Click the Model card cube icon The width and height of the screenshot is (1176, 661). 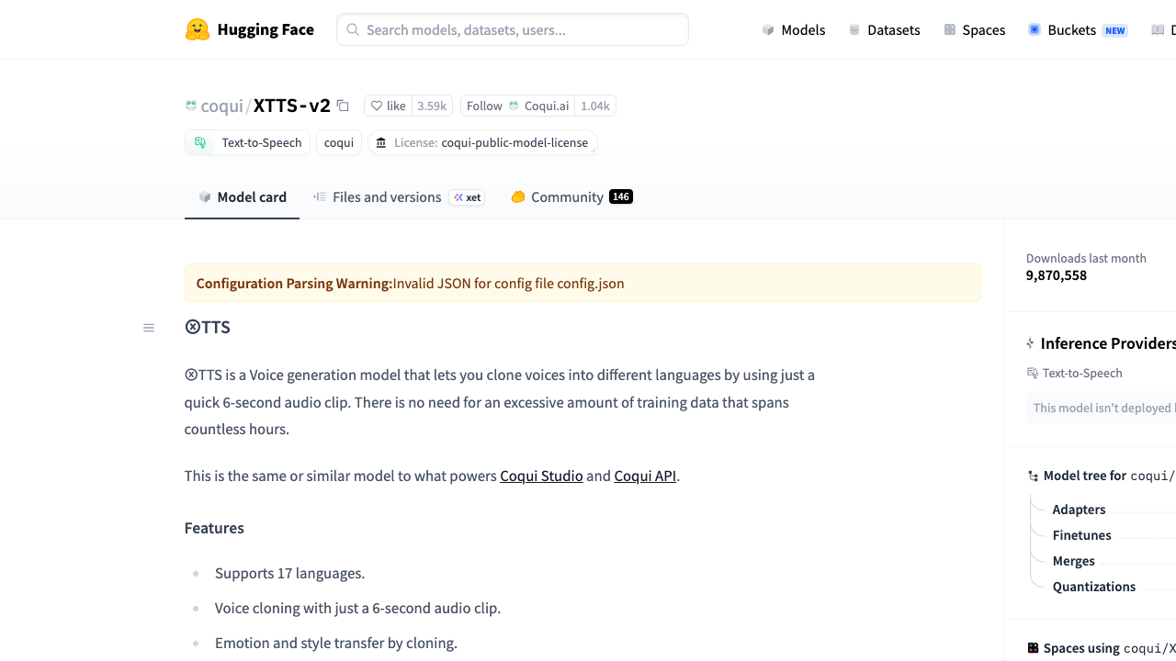[x=205, y=196]
